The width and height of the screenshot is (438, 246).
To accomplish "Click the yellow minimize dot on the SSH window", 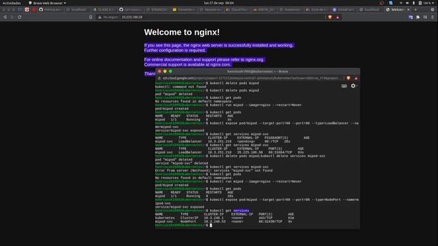I will pos(165,71).
